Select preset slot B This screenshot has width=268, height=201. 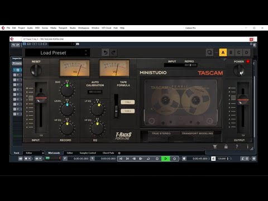(231, 52)
